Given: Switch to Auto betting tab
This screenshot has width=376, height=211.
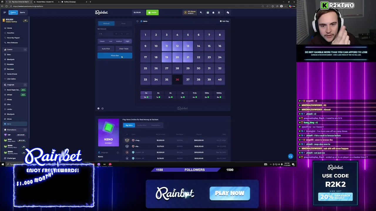Looking at the screenshot, I should pos(123,23).
